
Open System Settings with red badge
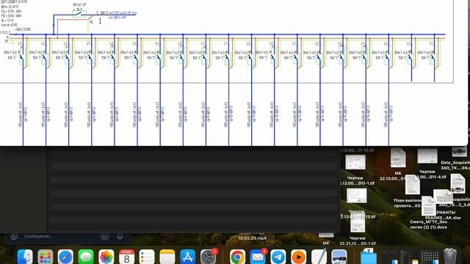[208, 257]
